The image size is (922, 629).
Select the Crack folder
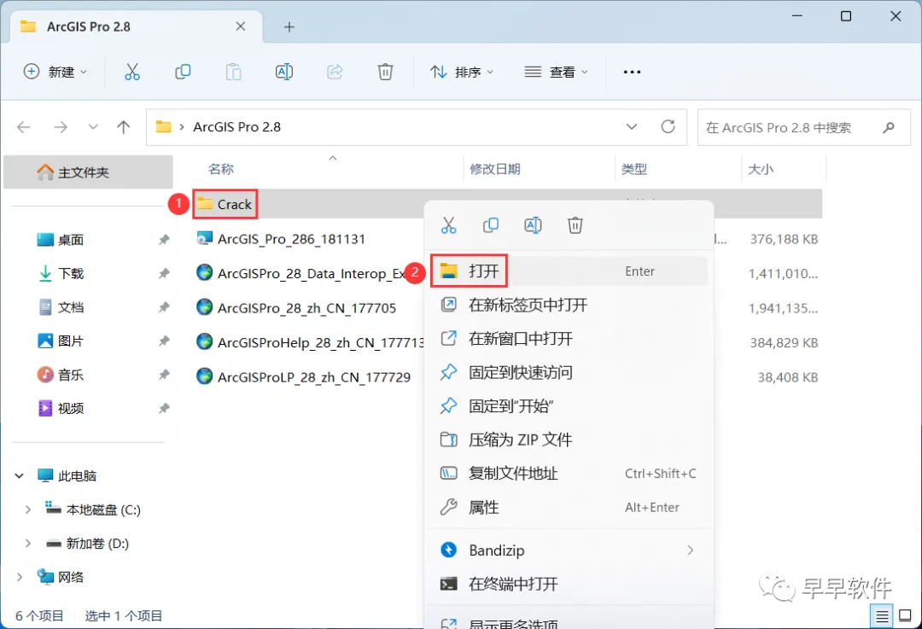click(225, 204)
